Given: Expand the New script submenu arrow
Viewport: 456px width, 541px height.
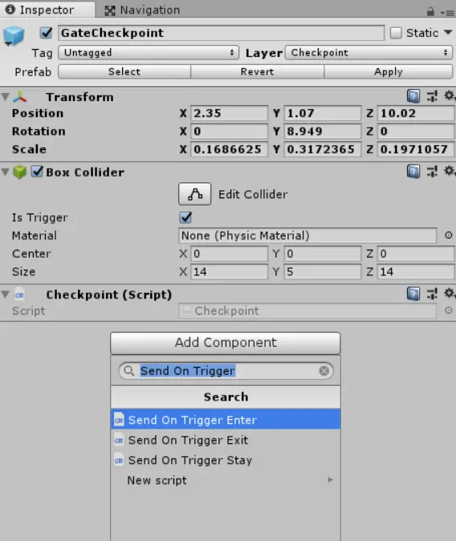Looking at the screenshot, I should click(330, 480).
